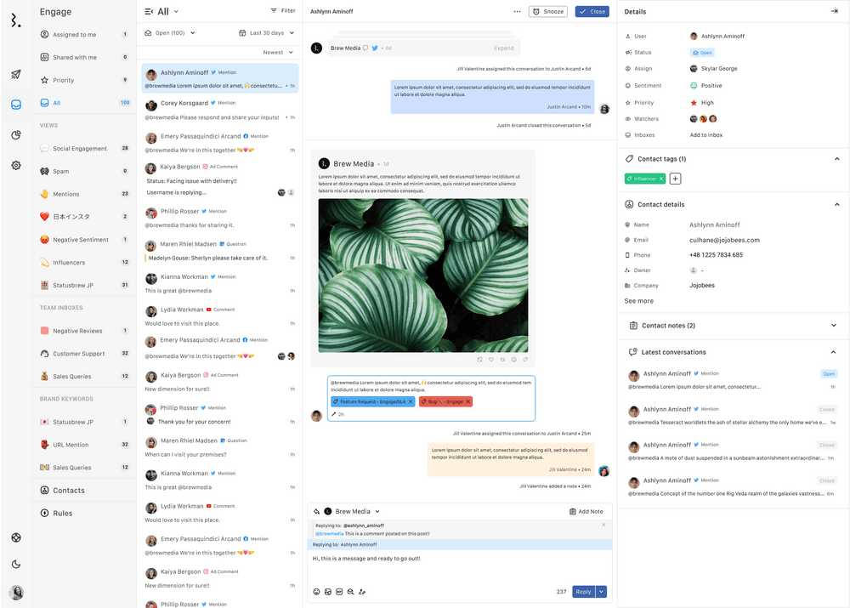Remove the Feature Request - Engage/SLA tag
This screenshot has height=608, width=850.
pyautogui.click(x=411, y=401)
